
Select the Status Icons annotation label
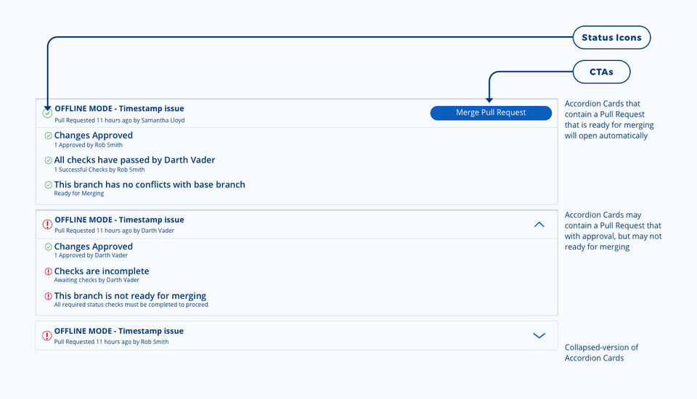611,38
